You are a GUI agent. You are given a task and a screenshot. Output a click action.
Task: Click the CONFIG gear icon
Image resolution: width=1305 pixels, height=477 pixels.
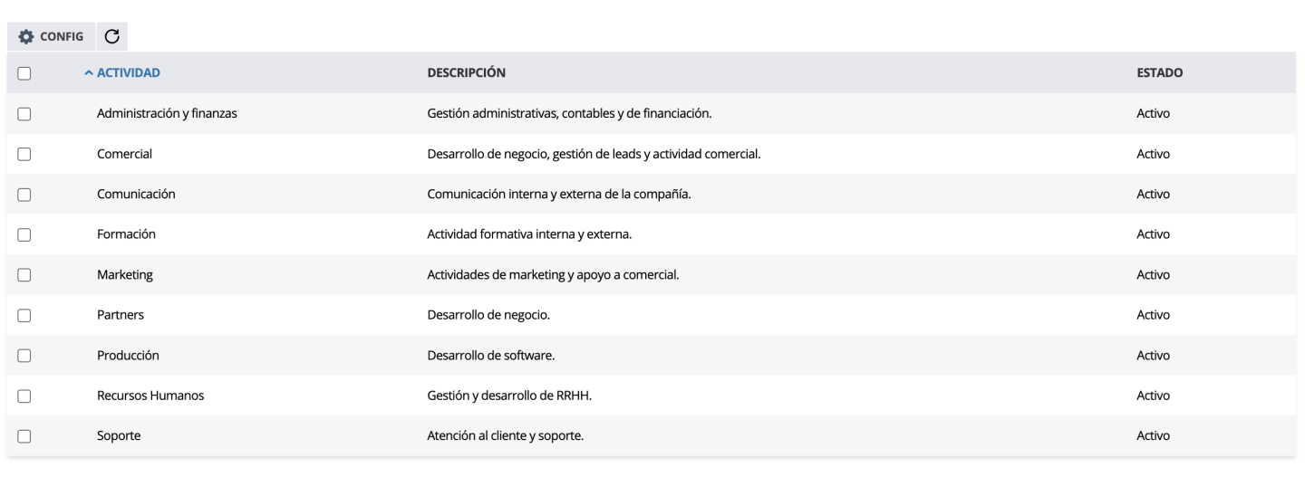pyautogui.click(x=26, y=37)
